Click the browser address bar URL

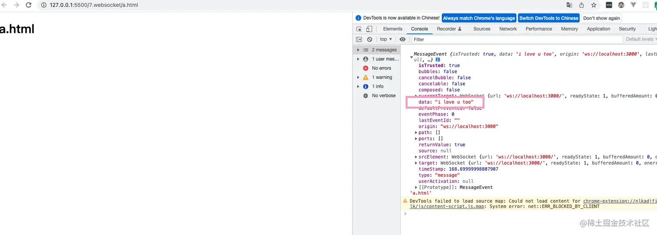[94, 5]
